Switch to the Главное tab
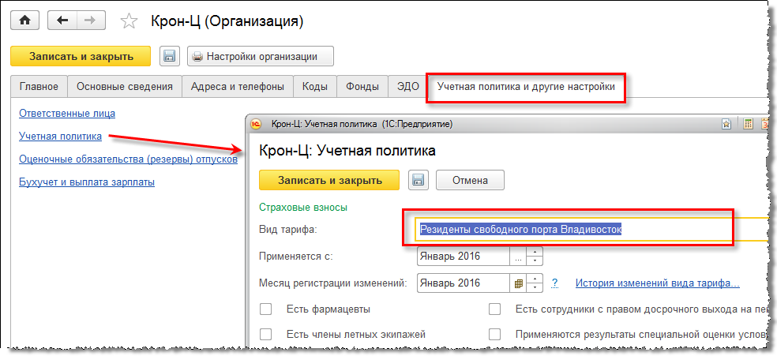Viewport: 777px width, 356px height. 39,87
